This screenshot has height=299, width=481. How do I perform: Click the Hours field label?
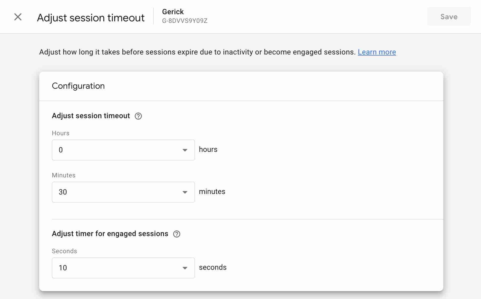61,133
